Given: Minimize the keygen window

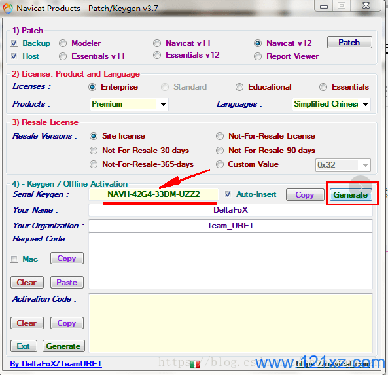Looking at the screenshot, I should [324, 6].
